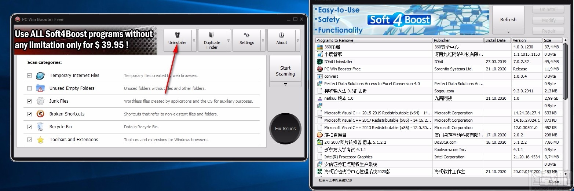Select the 新东方大学考试 page icon

pos(319,150)
